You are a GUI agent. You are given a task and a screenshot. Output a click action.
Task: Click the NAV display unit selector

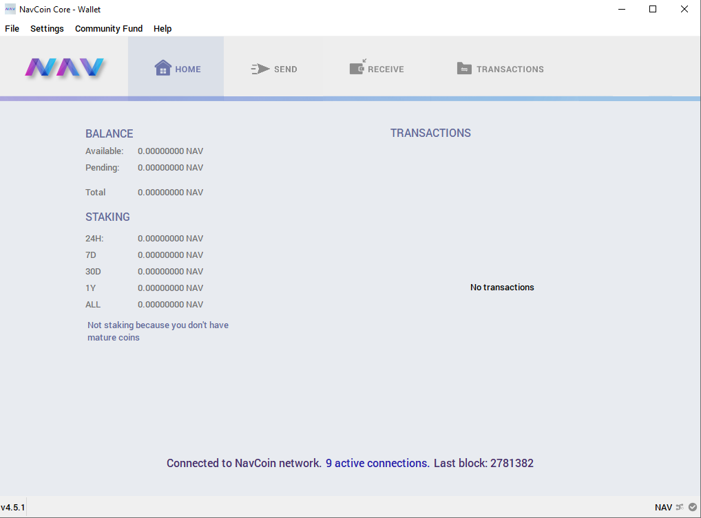pos(663,507)
